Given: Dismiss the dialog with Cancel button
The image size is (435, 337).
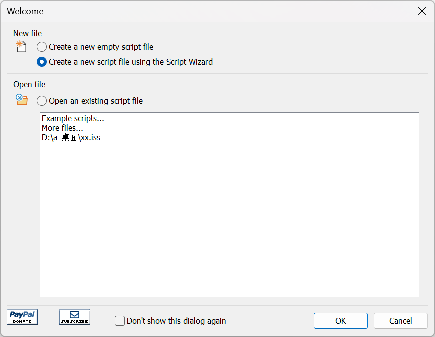Looking at the screenshot, I should (400, 321).
